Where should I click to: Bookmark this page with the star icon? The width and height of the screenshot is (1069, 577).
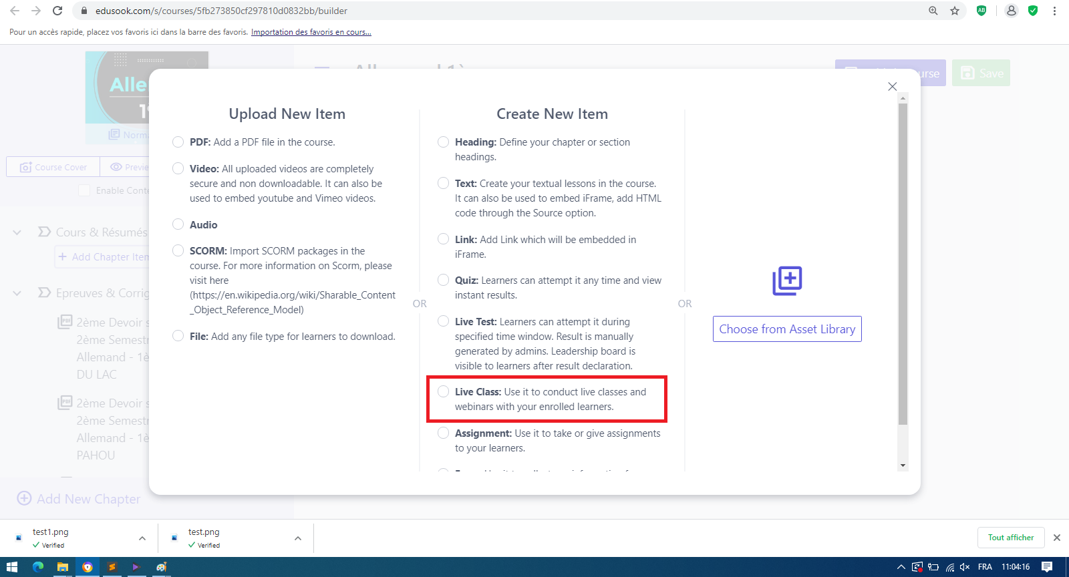(x=955, y=11)
